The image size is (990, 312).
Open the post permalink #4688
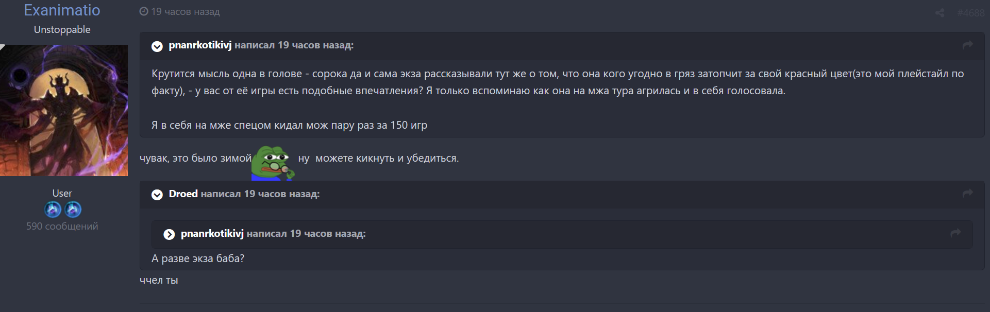(970, 13)
